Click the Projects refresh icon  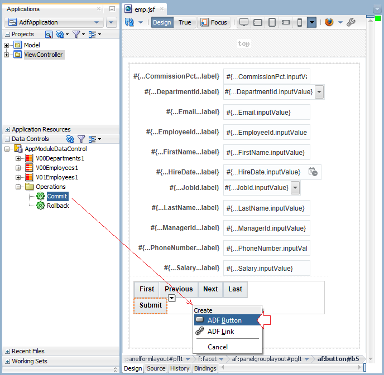[60, 35]
